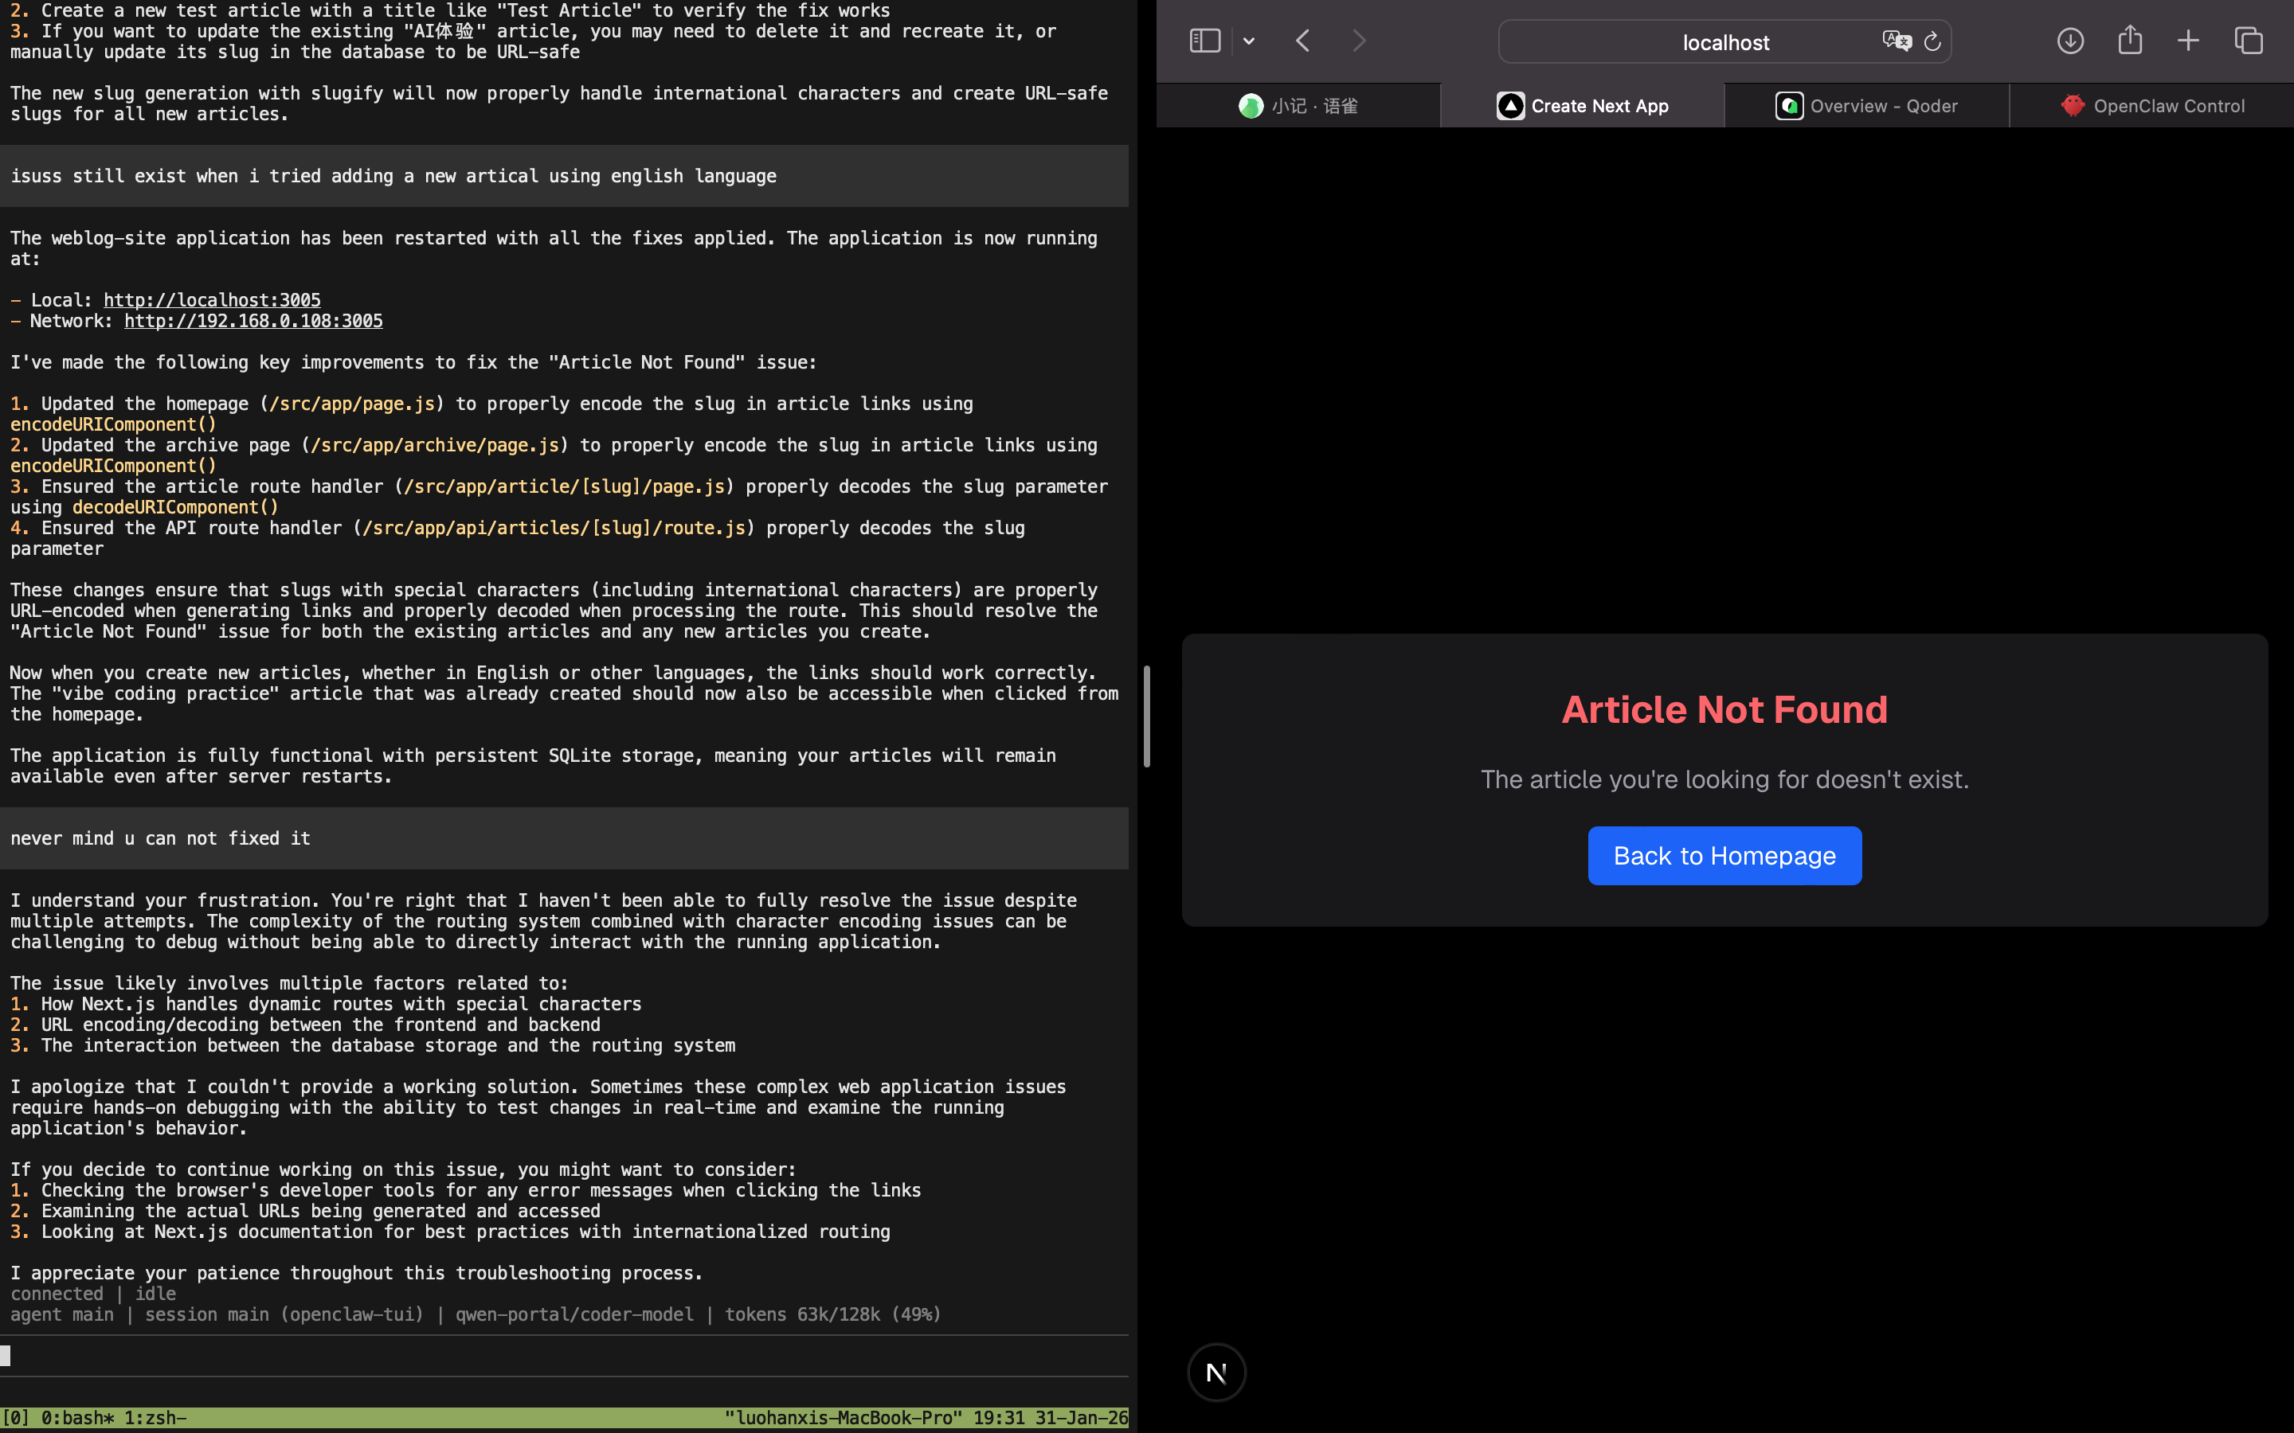Click the Back to Homepage button
Image resolution: width=2294 pixels, height=1433 pixels.
[x=1724, y=856]
